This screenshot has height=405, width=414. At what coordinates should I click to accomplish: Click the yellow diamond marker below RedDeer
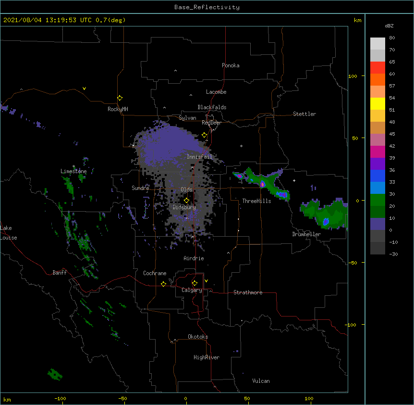point(205,135)
